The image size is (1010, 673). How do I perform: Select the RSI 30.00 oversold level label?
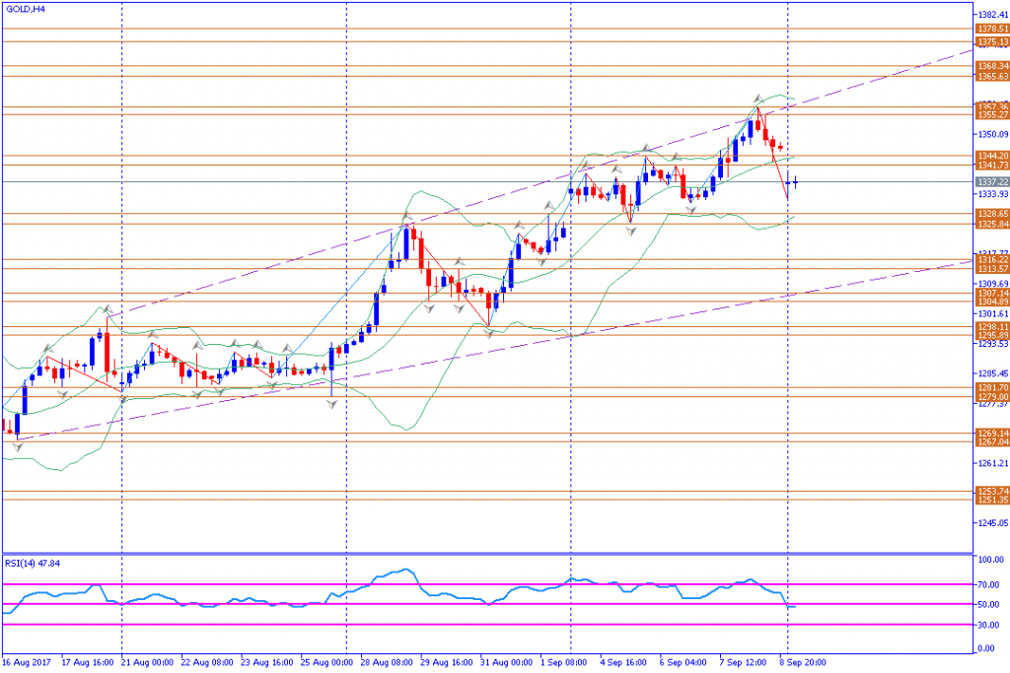pos(988,625)
